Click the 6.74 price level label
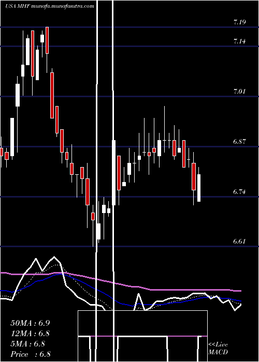 click(x=239, y=192)
